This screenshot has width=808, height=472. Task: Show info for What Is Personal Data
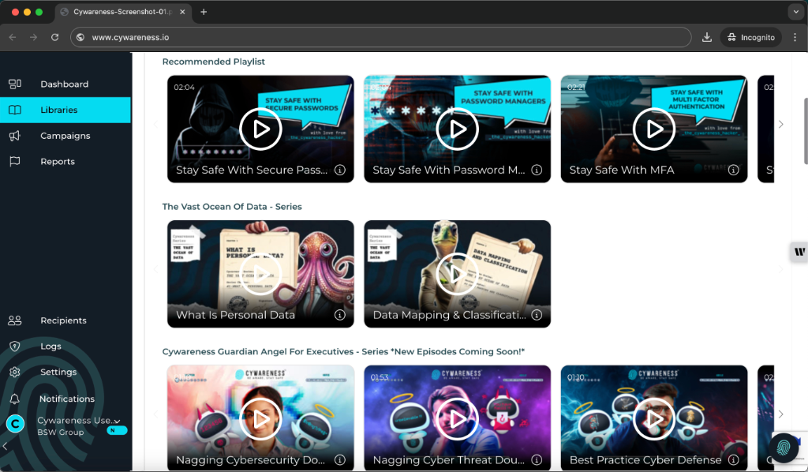[x=340, y=315]
